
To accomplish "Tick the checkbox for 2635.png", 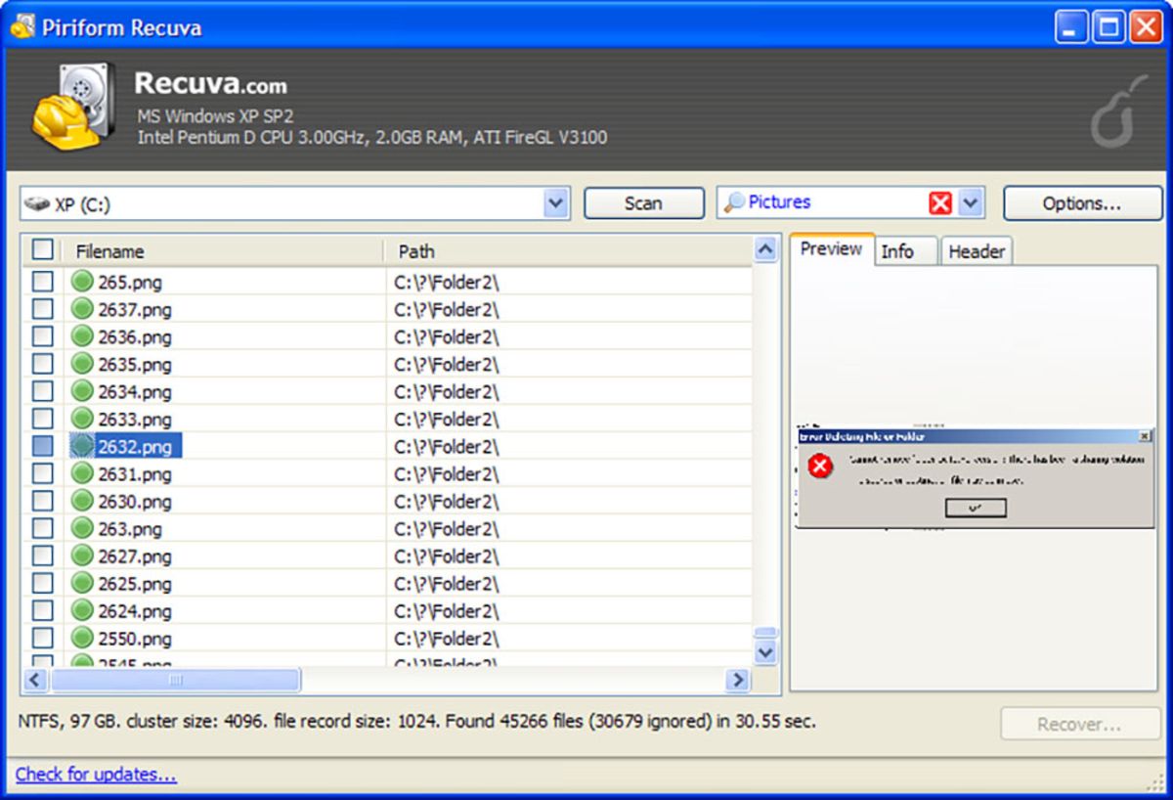I will tap(42, 364).
